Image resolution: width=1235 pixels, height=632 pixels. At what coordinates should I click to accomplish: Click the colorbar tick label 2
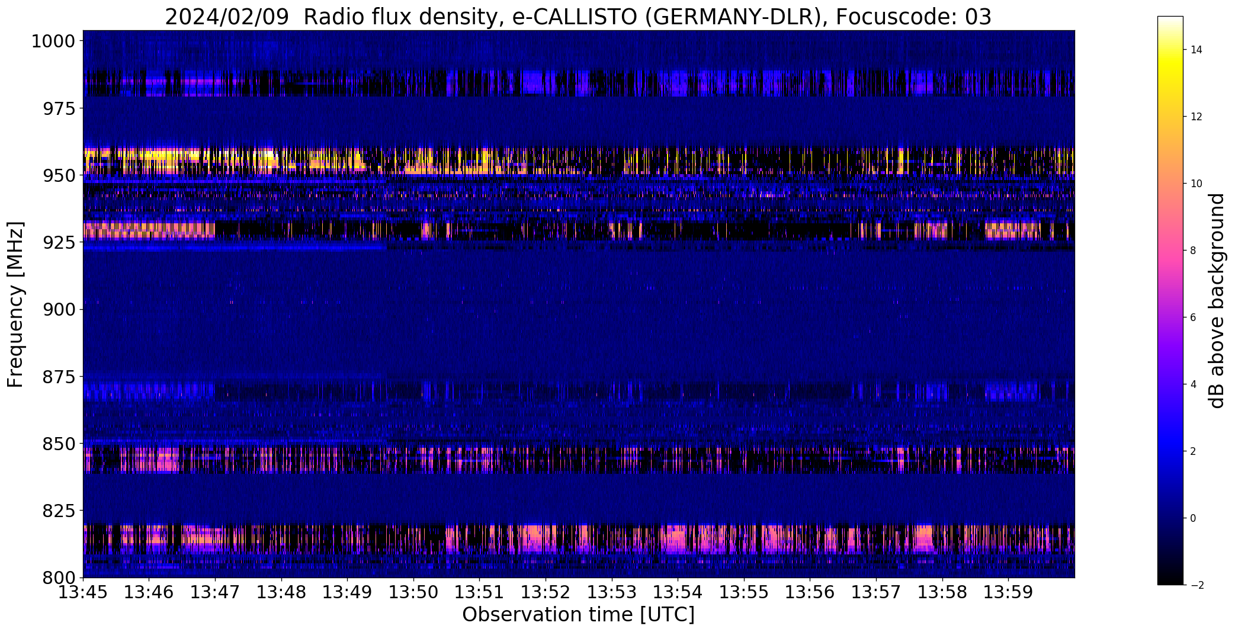coord(1193,451)
